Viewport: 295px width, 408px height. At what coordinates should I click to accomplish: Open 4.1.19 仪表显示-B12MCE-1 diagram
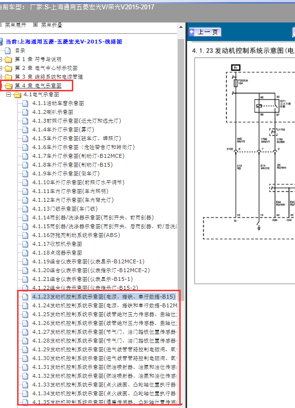[x=88, y=261]
